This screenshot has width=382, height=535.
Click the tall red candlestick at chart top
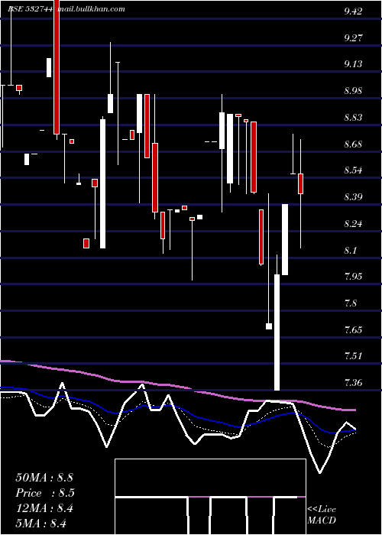[57, 67]
